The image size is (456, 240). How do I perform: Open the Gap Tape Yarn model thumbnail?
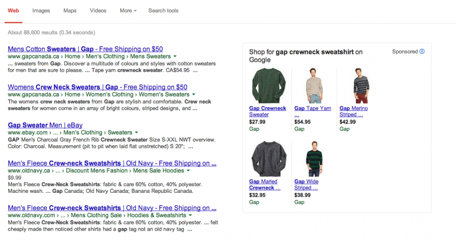pyautogui.click(x=314, y=85)
